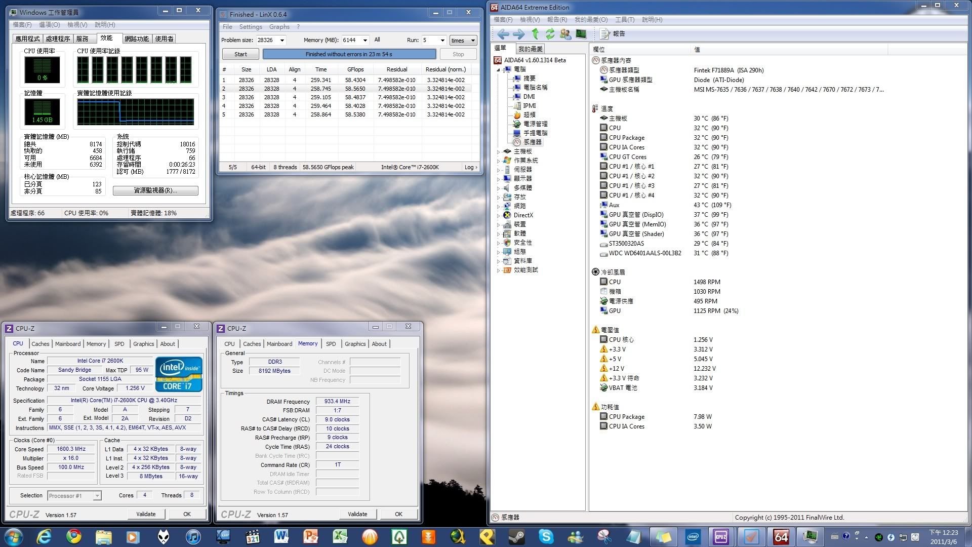Open the Graphs menu in LinX
Viewport: 972px width, 547px height.
(x=279, y=27)
